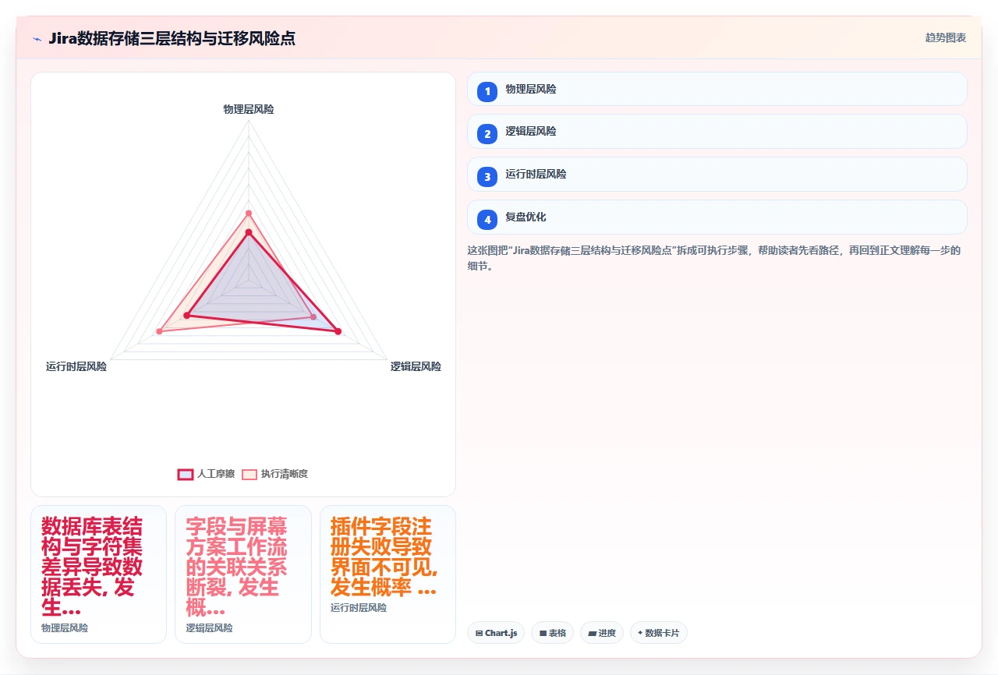
Task: Click the 执行清晰度 legend color box
Action: click(249, 474)
